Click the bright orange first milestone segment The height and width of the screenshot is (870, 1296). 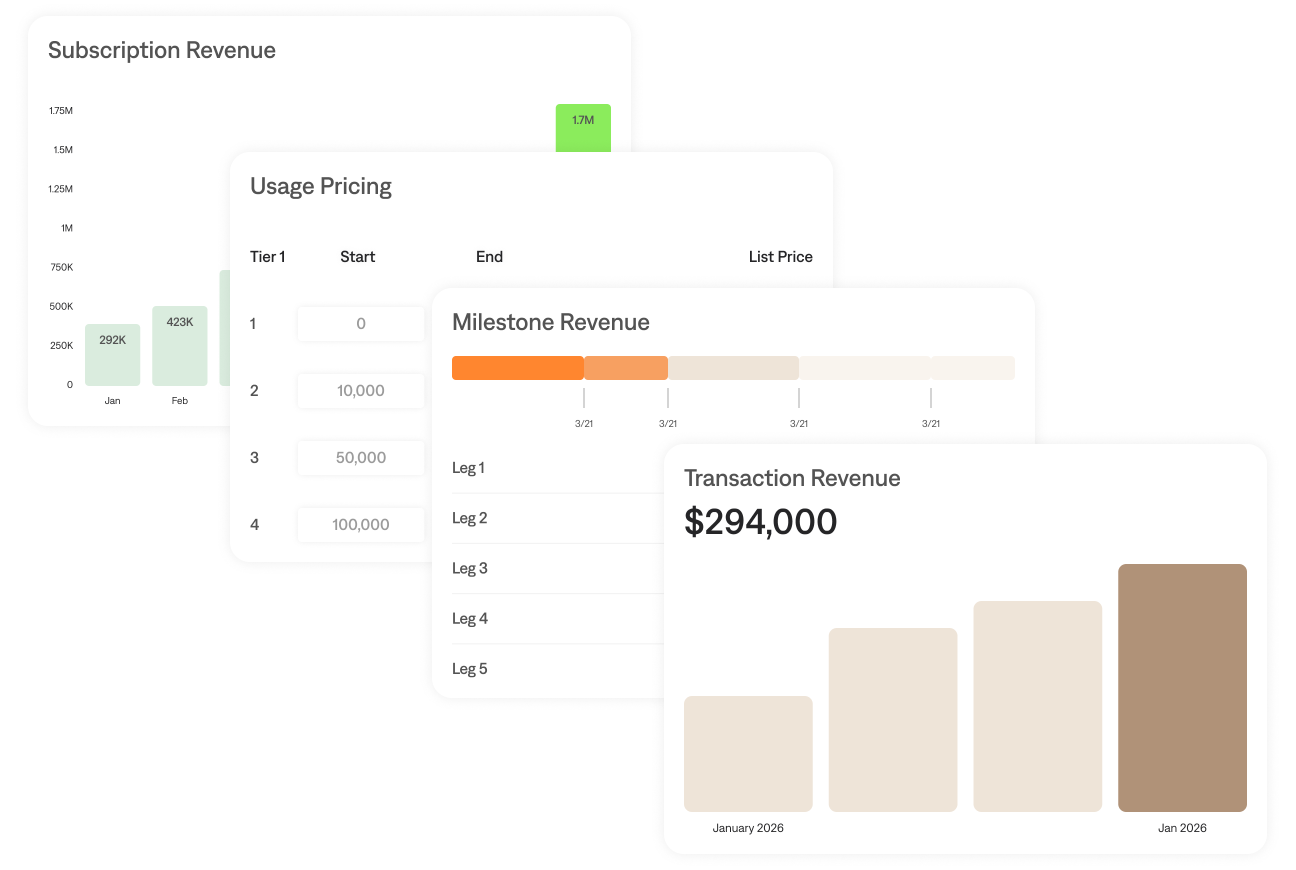coord(517,368)
